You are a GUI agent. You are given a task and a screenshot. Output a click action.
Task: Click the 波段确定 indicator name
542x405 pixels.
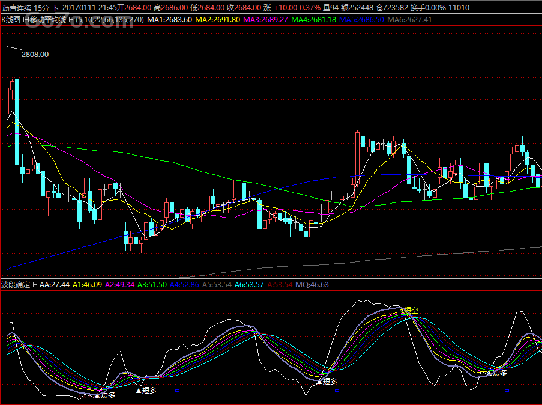[16, 284]
